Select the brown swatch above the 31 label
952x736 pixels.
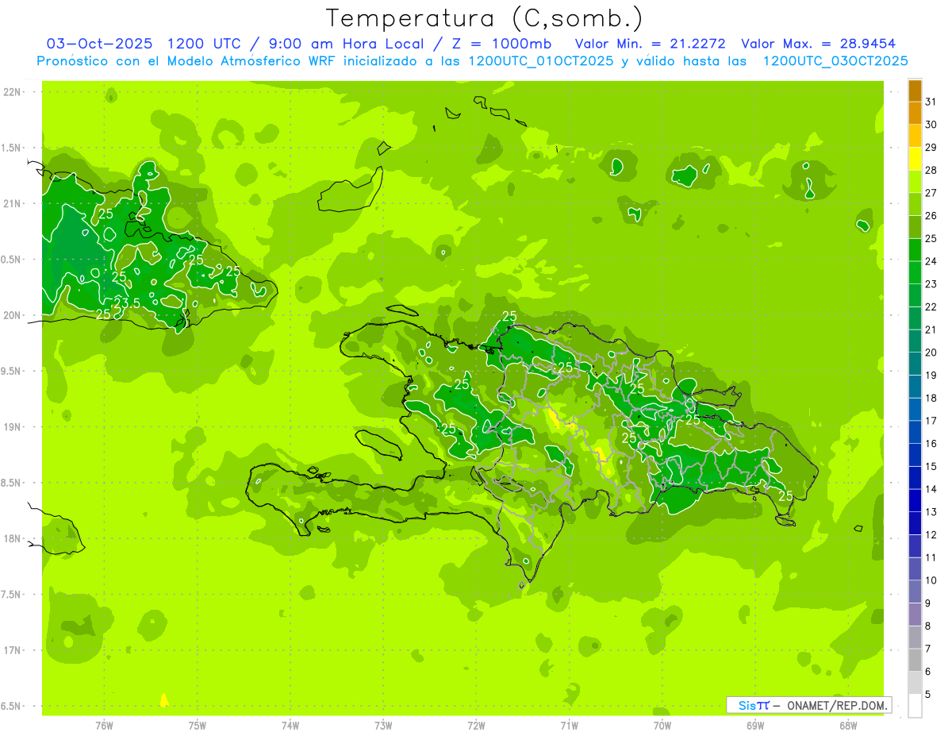(x=915, y=91)
